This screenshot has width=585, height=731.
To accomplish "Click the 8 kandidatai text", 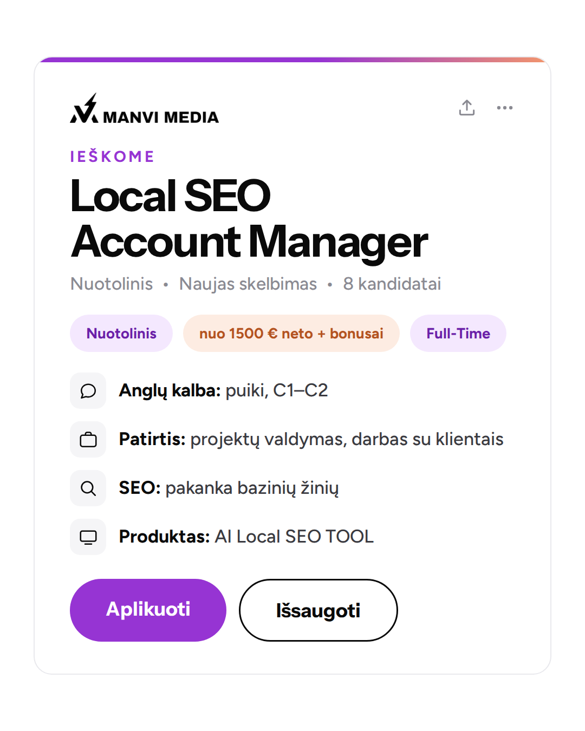I will [392, 284].
